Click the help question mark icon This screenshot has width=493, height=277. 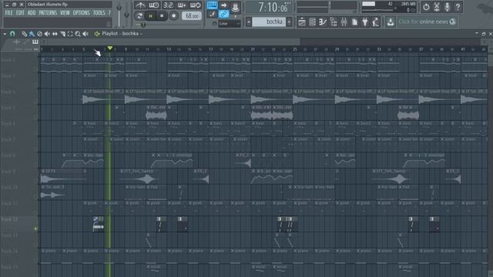[x=458, y=7]
